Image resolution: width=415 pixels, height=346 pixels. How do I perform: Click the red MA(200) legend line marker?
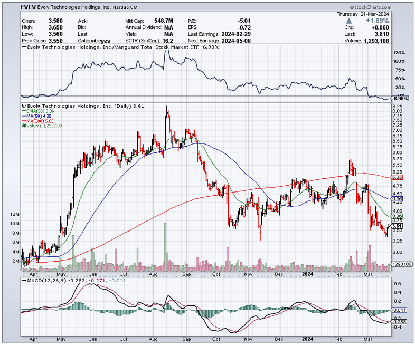(x=23, y=121)
